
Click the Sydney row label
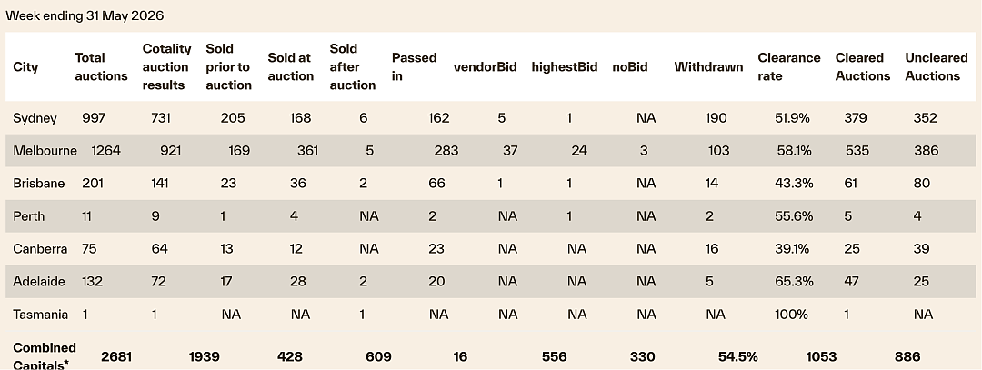coord(35,118)
